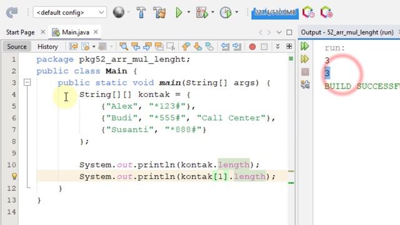Click the Redo arrow in main toolbar
This screenshot has width=400, height=225.
12,12
